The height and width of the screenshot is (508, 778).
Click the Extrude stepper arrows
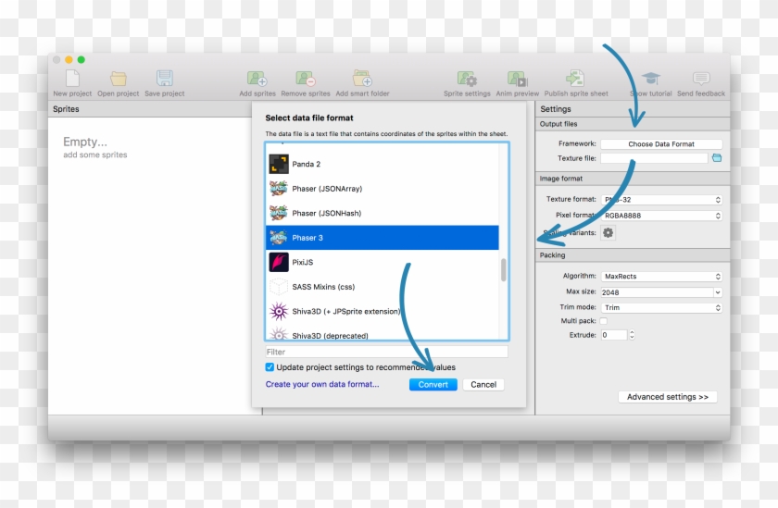coord(632,335)
